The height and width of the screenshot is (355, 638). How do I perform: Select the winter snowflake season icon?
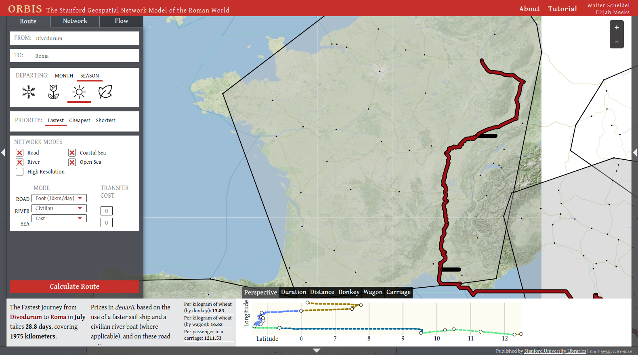(x=29, y=92)
